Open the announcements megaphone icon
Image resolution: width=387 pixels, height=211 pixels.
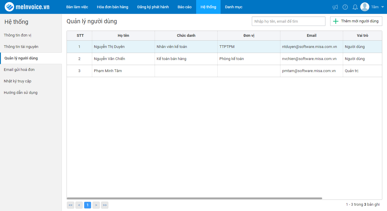pos(335,7)
